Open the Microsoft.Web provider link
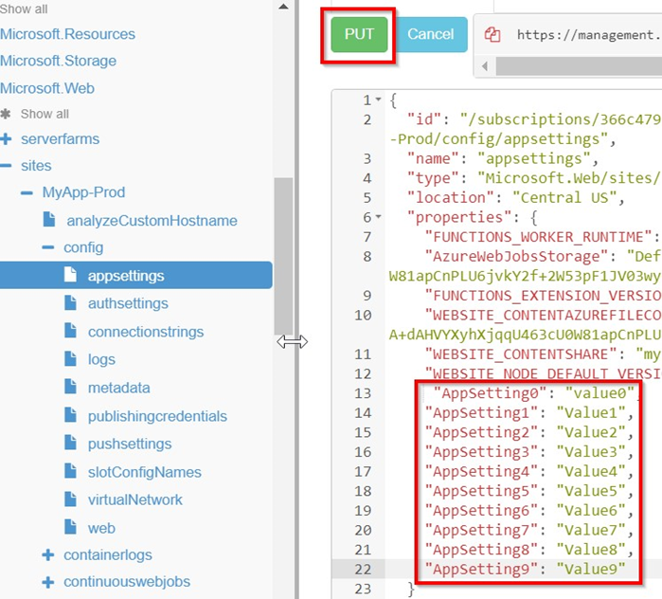The image size is (662, 599). [x=47, y=88]
